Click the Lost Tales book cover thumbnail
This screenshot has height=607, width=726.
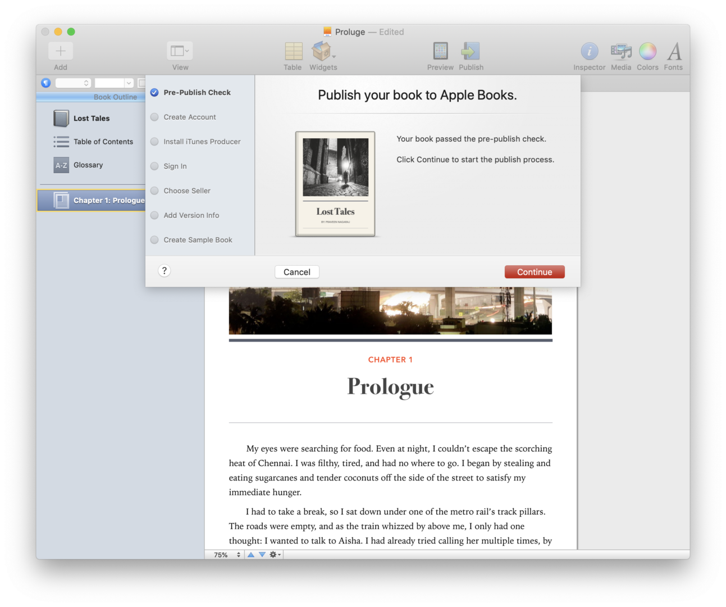tap(335, 184)
